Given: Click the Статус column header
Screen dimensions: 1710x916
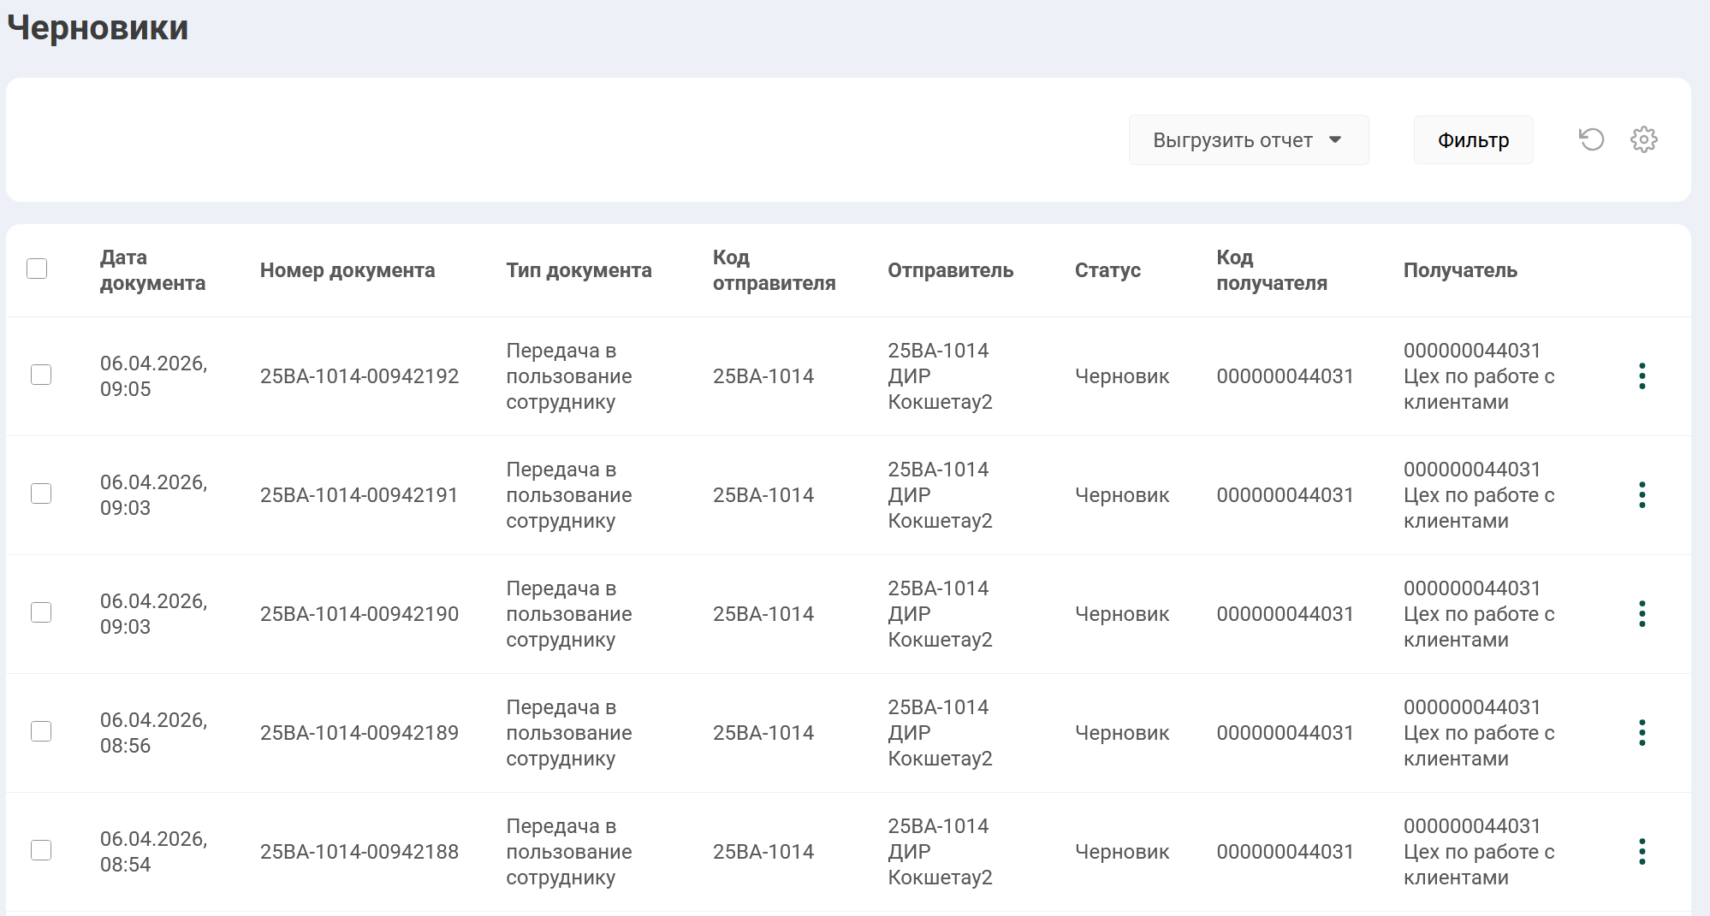Looking at the screenshot, I should [x=1107, y=270].
